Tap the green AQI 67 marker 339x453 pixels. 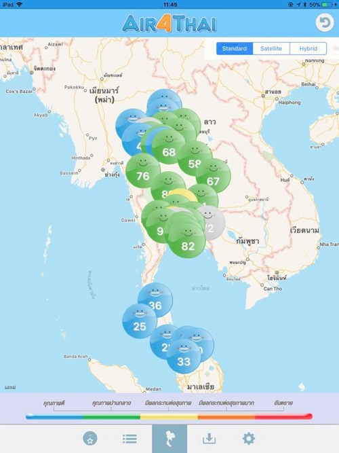click(x=213, y=176)
